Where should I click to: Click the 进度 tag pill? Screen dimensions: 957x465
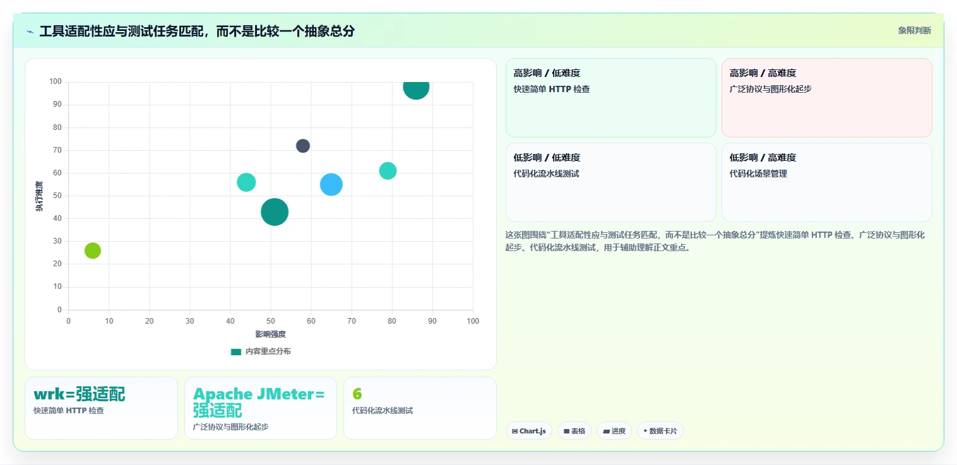[614, 431]
